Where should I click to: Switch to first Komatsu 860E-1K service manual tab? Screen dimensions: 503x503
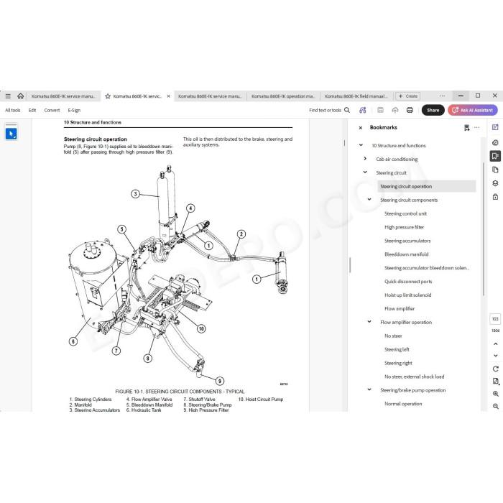63,96
